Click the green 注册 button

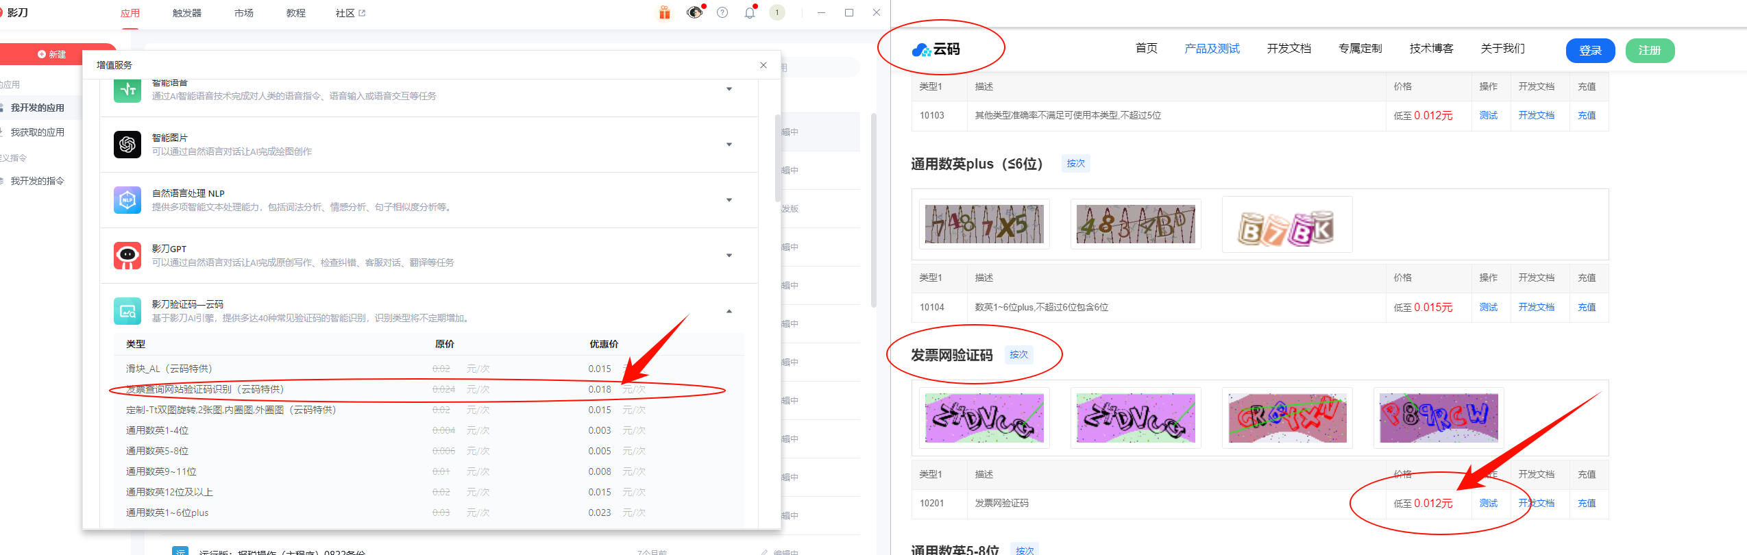(1650, 51)
